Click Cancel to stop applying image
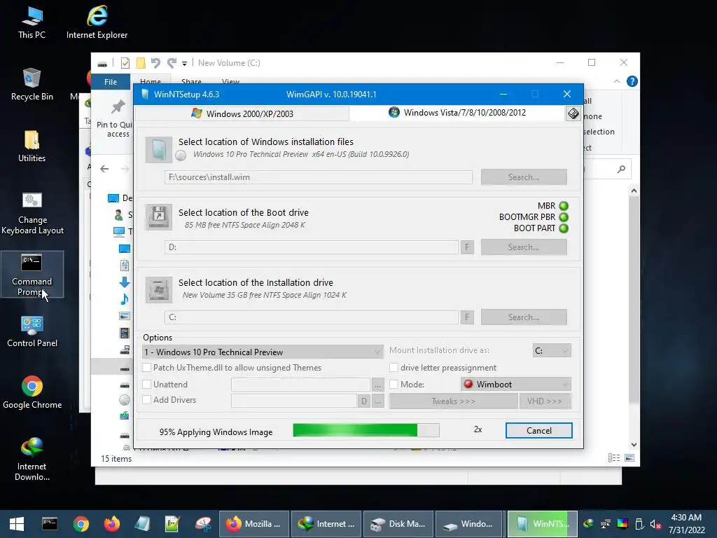The image size is (717, 538). [x=538, y=431]
